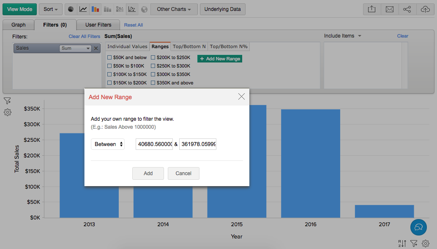Choose the colored bar chart icon
Image resolution: width=437 pixels, height=249 pixels.
click(95, 9)
